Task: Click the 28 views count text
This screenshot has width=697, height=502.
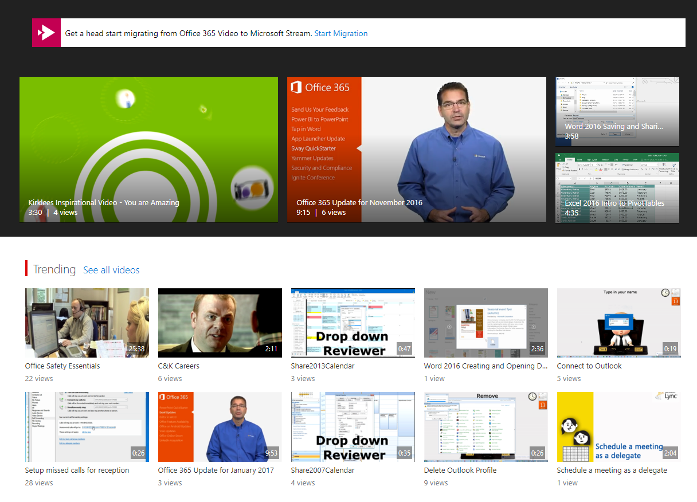Action: [x=39, y=483]
